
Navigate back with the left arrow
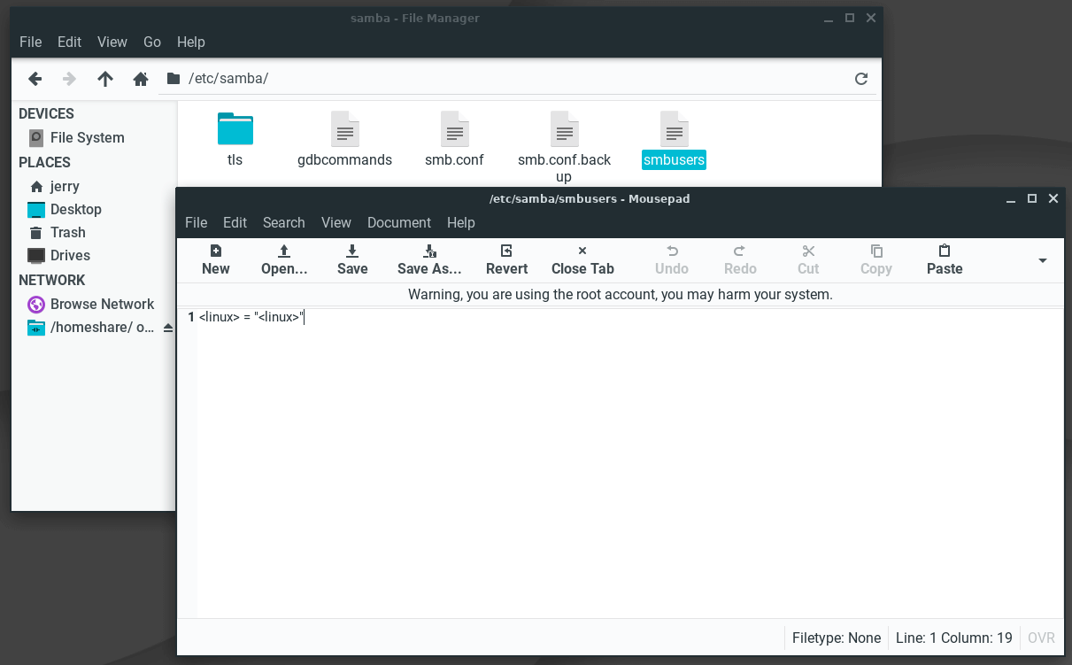click(35, 79)
